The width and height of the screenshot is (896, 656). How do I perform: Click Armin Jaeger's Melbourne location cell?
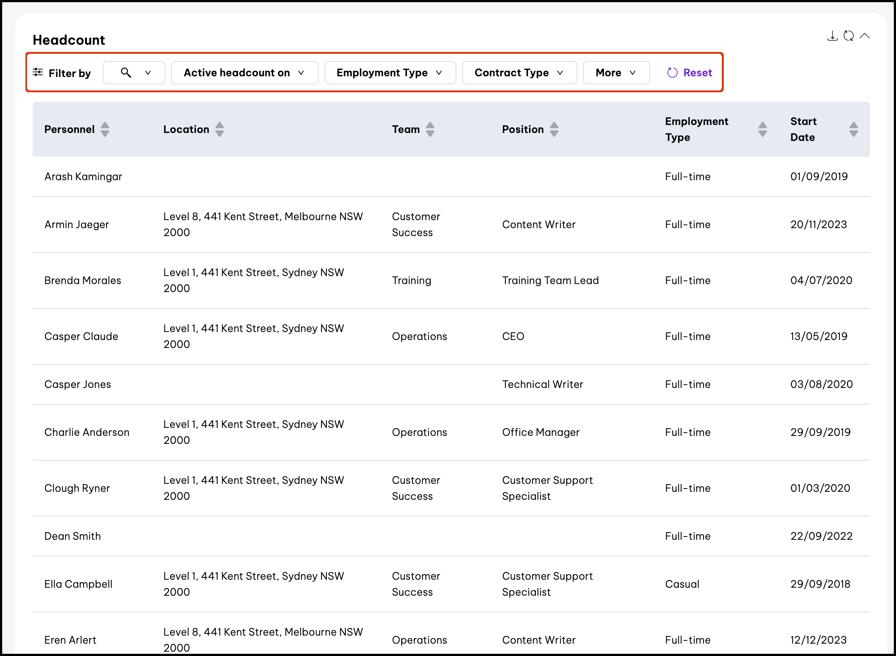pyautogui.click(x=263, y=225)
